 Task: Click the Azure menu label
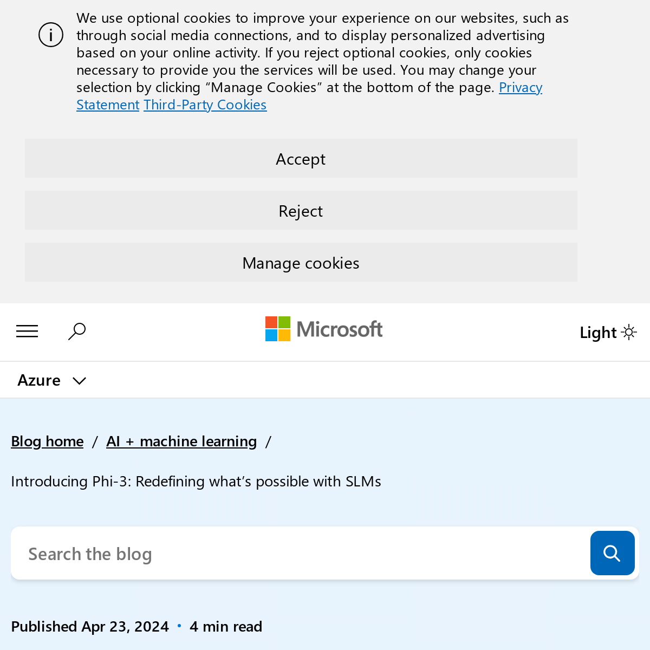[x=39, y=380]
